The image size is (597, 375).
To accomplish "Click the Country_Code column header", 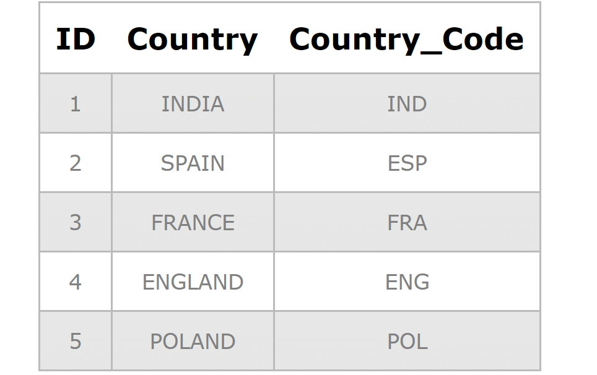I will (x=406, y=39).
